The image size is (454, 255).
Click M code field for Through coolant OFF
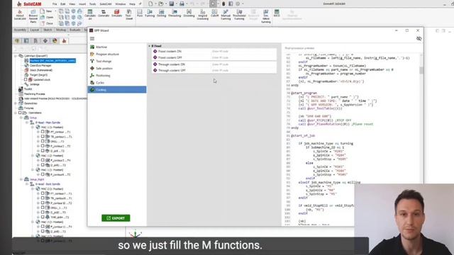click(243, 70)
